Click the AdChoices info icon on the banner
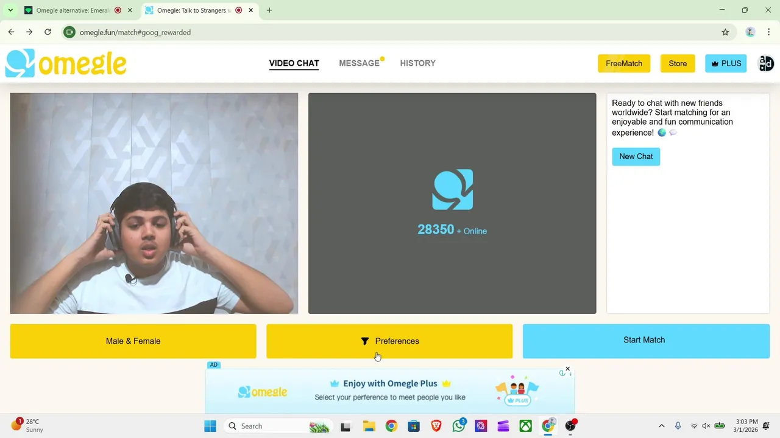This screenshot has width=780, height=438. click(x=562, y=373)
